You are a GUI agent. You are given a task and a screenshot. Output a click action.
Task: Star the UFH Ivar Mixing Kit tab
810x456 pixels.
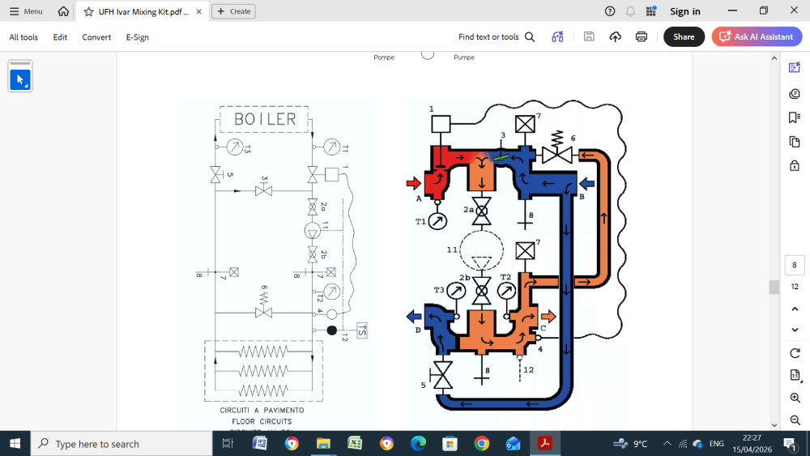point(88,12)
